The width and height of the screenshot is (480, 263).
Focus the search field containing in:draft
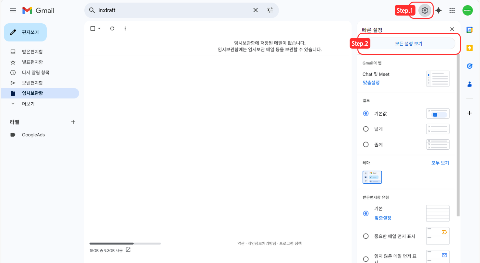(174, 10)
